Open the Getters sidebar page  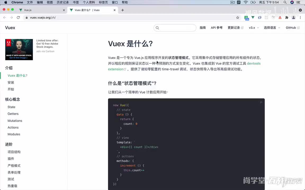(x=13, y=114)
